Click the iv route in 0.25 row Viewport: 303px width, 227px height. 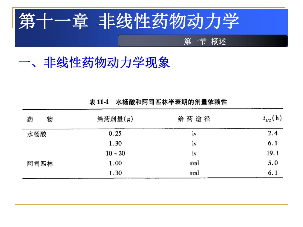(x=194, y=134)
